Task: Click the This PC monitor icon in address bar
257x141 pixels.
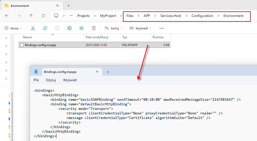Action: (56, 16)
